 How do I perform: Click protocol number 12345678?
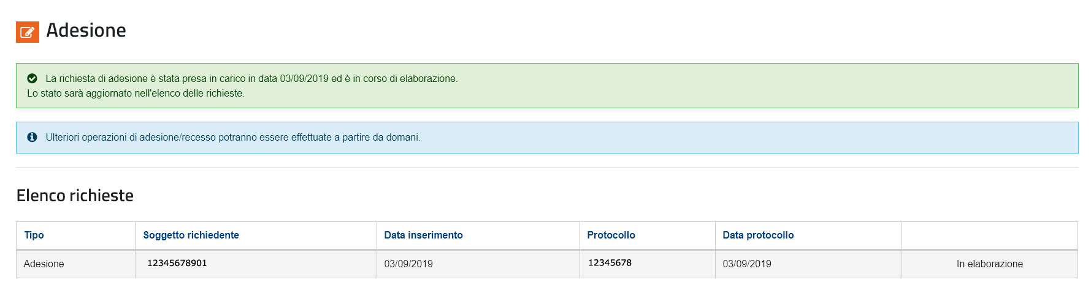(610, 262)
